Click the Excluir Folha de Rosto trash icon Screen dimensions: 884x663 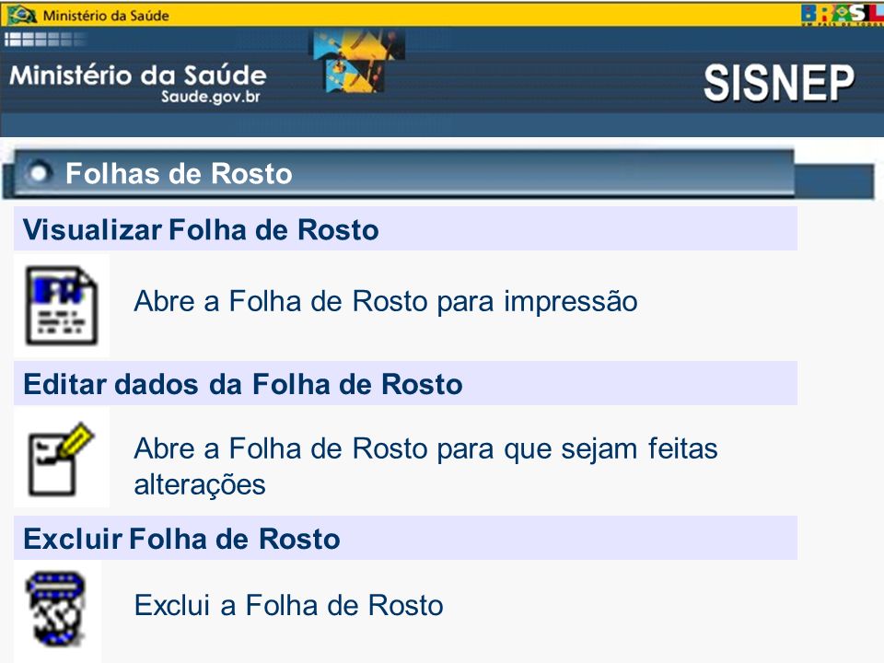(56, 609)
